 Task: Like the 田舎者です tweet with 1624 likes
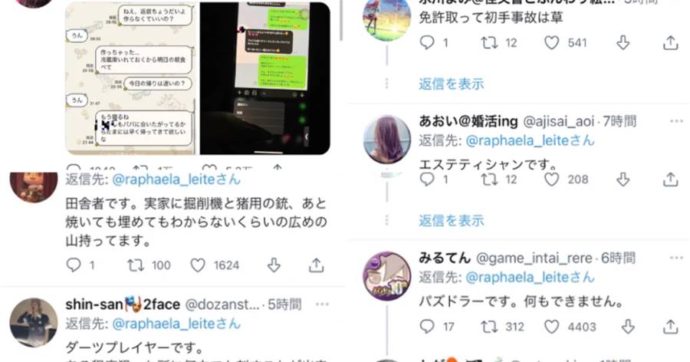click(198, 265)
